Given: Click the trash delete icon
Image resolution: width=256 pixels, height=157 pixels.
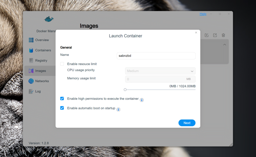Looking at the screenshot, I should [223, 35].
